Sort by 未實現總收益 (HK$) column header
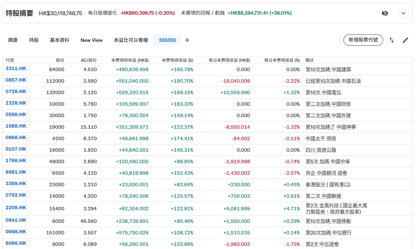 (130, 60)
